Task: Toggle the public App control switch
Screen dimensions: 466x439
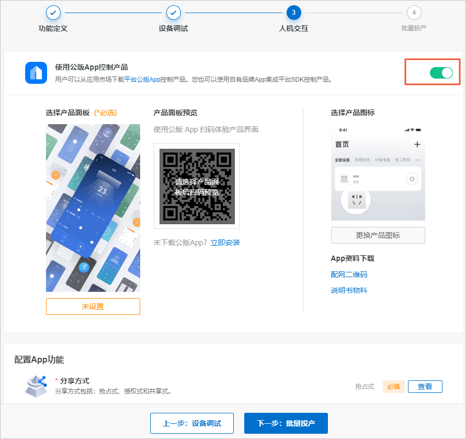Action: click(x=441, y=73)
